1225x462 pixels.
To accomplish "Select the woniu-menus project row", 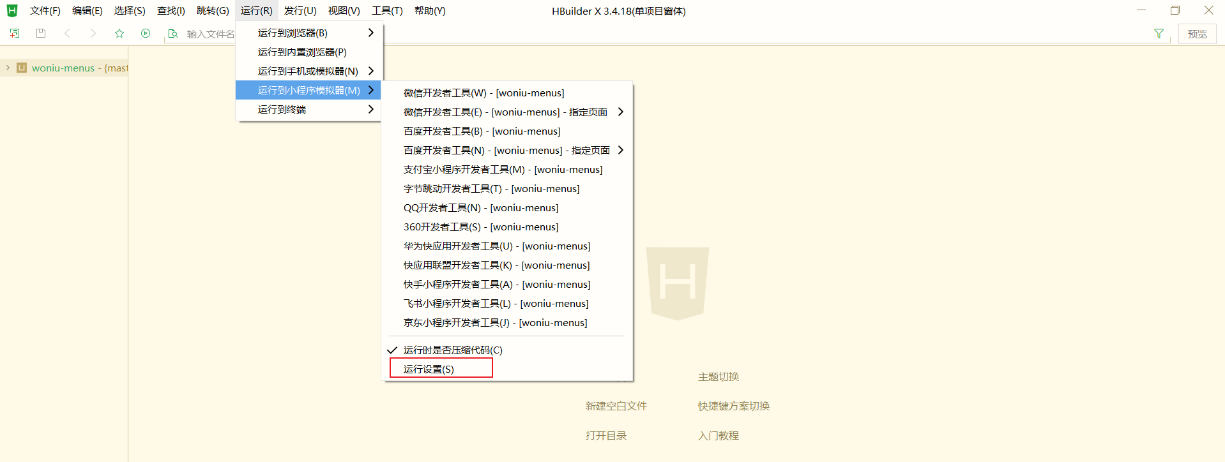I will click(x=64, y=68).
